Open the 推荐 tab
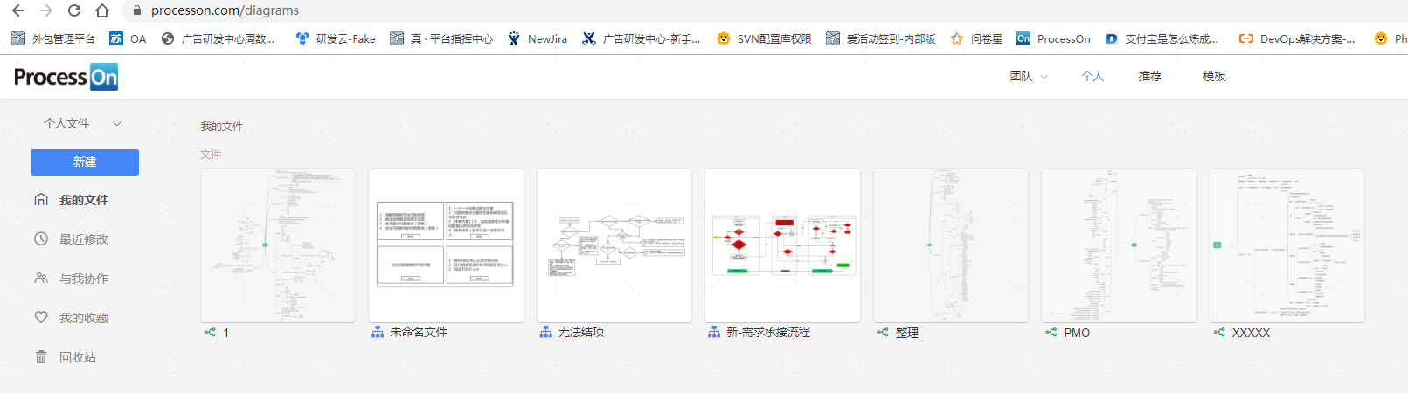Screen dimensions: 1408x393 point(1150,77)
